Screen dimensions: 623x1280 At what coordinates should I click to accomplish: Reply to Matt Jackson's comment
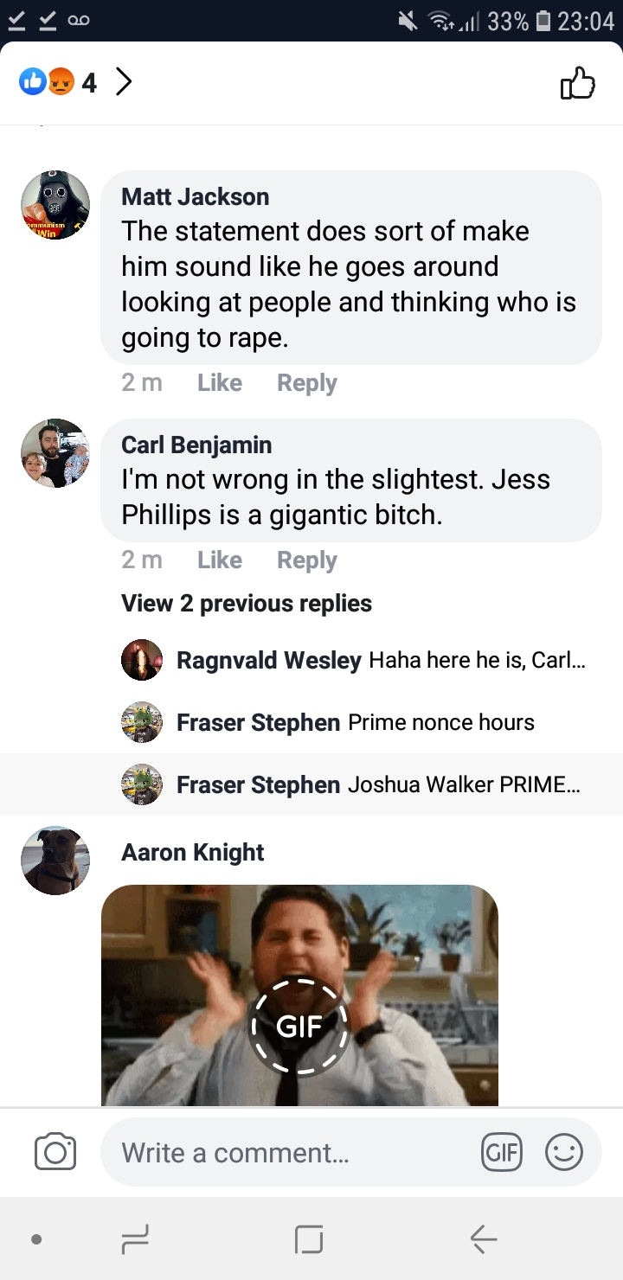tap(307, 382)
